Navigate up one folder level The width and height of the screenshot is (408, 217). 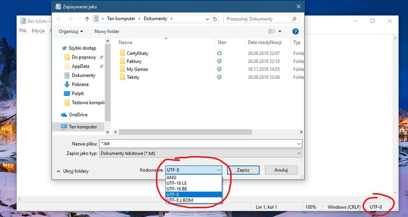pos(87,19)
